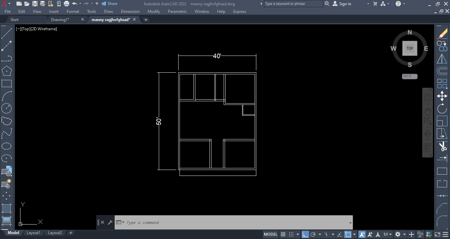The height and width of the screenshot is (239, 450).
Task: Click the Share button
Action: [109, 4]
